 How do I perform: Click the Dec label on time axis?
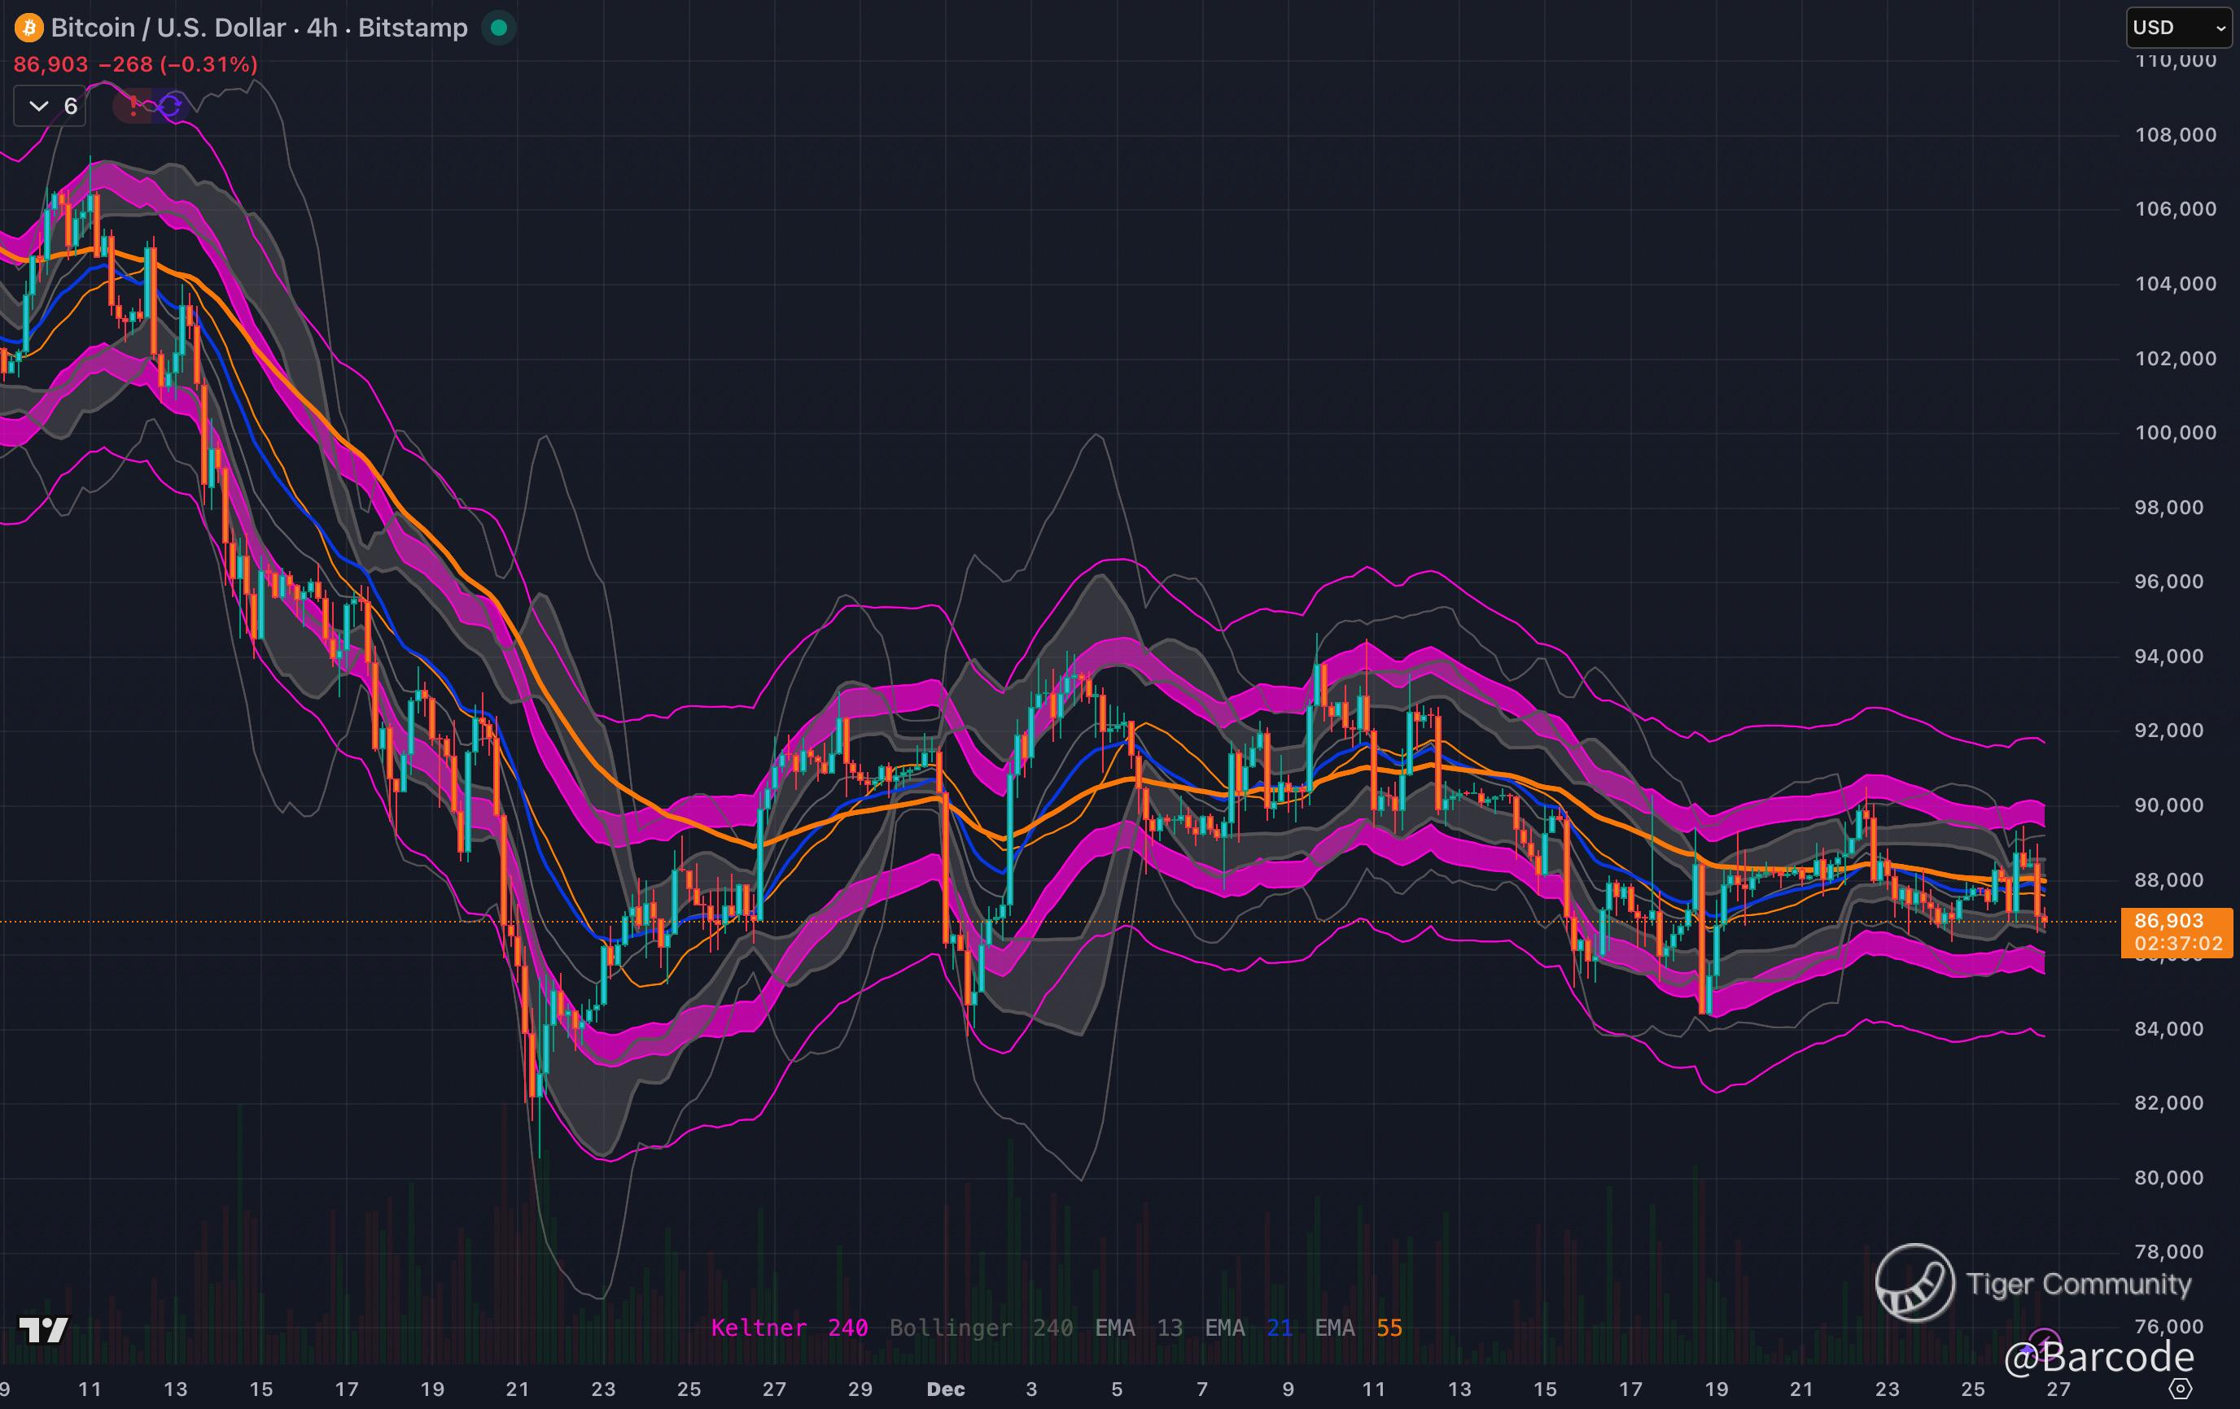[945, 1389]
